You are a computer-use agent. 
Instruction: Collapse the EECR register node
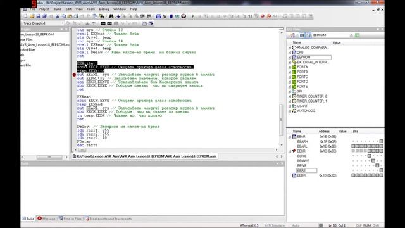point(290,151)
